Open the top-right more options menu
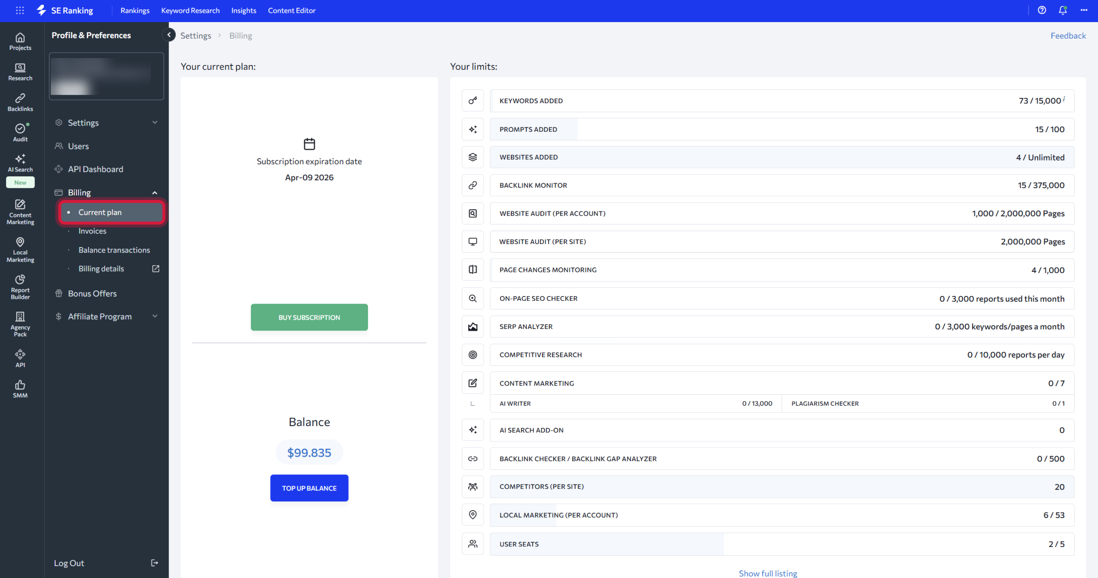 1084,10
